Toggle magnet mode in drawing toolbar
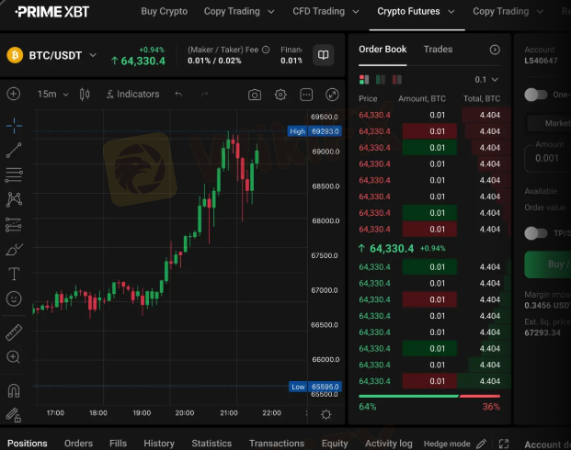The image size is (571, 450). [14, 390]
